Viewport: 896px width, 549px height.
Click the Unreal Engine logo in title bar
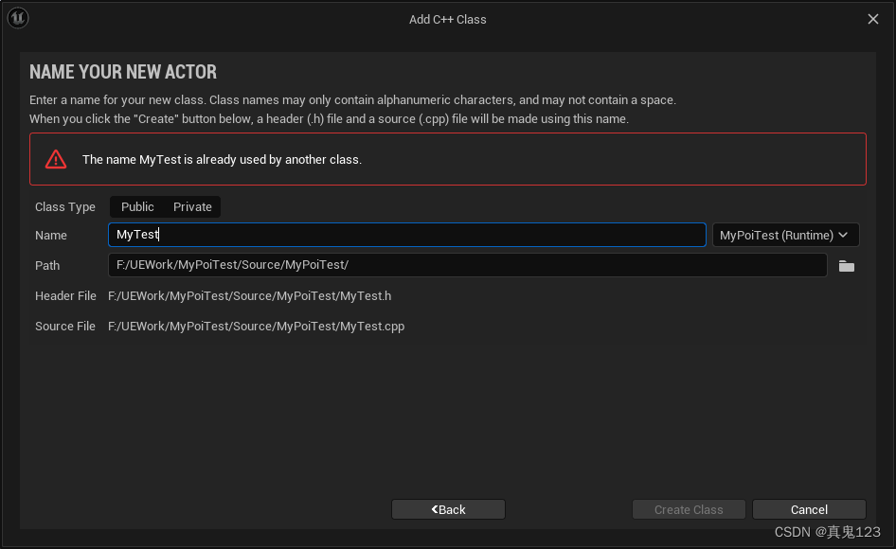18,18
